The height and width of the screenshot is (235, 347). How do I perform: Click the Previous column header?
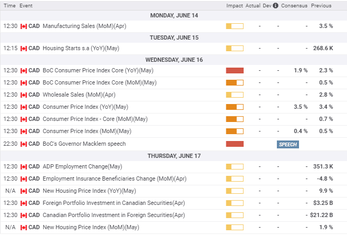tap(321, 6)
